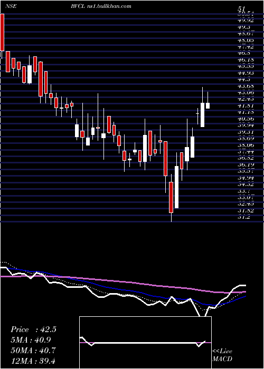Click the '36.19' price axis label
The image size is (264, 369).
coord(246,166)
